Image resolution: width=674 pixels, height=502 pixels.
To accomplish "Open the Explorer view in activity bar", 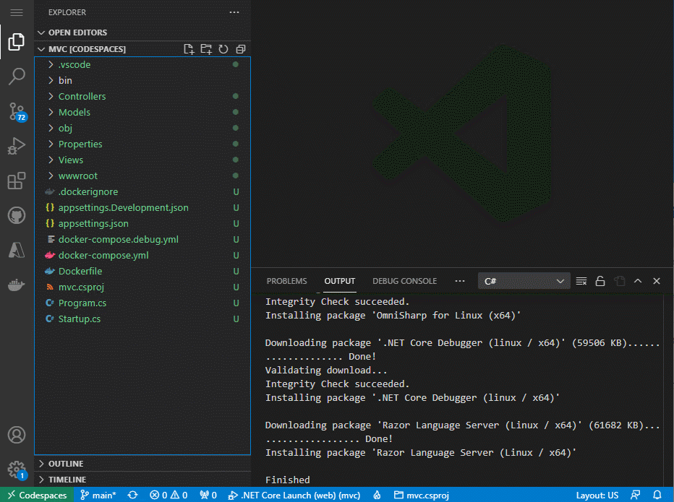I will tap(17, 42).
